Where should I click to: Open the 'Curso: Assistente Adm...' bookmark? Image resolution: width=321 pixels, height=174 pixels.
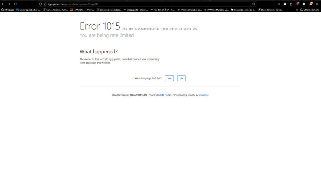click(56, 10)
